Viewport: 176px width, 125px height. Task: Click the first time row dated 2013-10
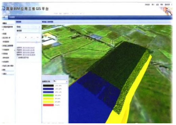pos(26,48)
